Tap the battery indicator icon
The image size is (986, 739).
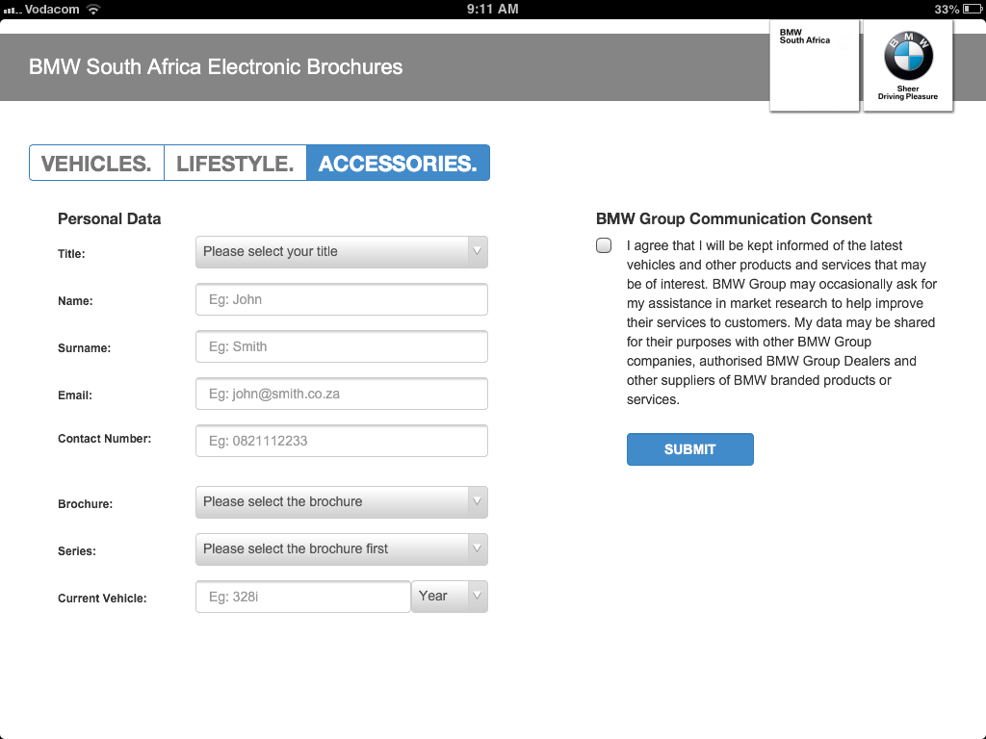coord(972,9)
